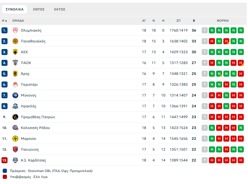The width and height of the screenshot is (248, 184).
Task: Switch to the ΕΝΤΟΣ home tab
Action: [x=39, y=9]
